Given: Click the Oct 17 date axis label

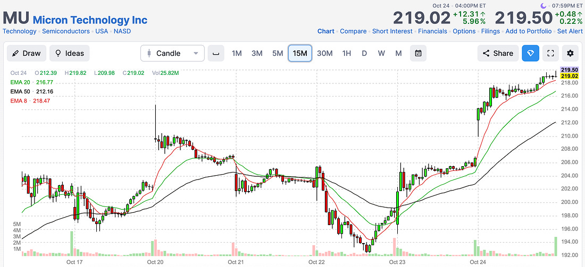Looking at the screenshot, I should [74, 262].
